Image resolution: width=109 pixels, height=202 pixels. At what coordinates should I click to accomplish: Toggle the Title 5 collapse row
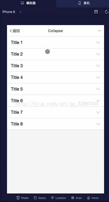[x=55, y=89]
